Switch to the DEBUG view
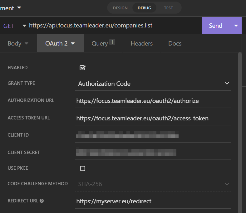Viewport: 246px width, 213px height. coord(144,8)
